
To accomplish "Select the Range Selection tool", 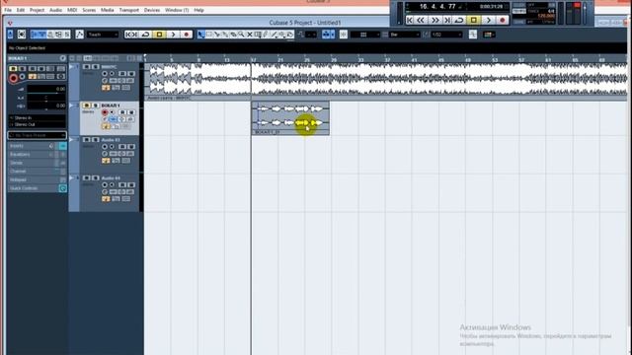I will tap(209, 35).
